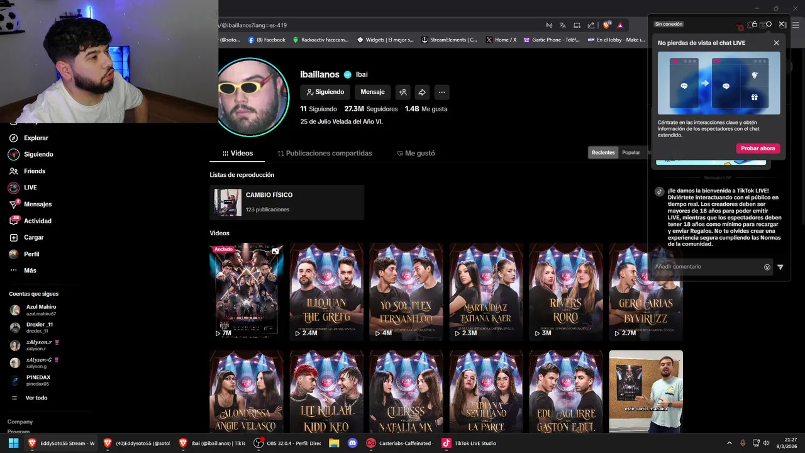
Task: Open the CAMBIO FÍSICO playlist
Action: tap(287, 203)
